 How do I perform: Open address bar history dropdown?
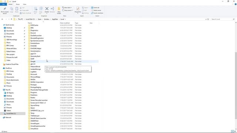click(206, 19)
